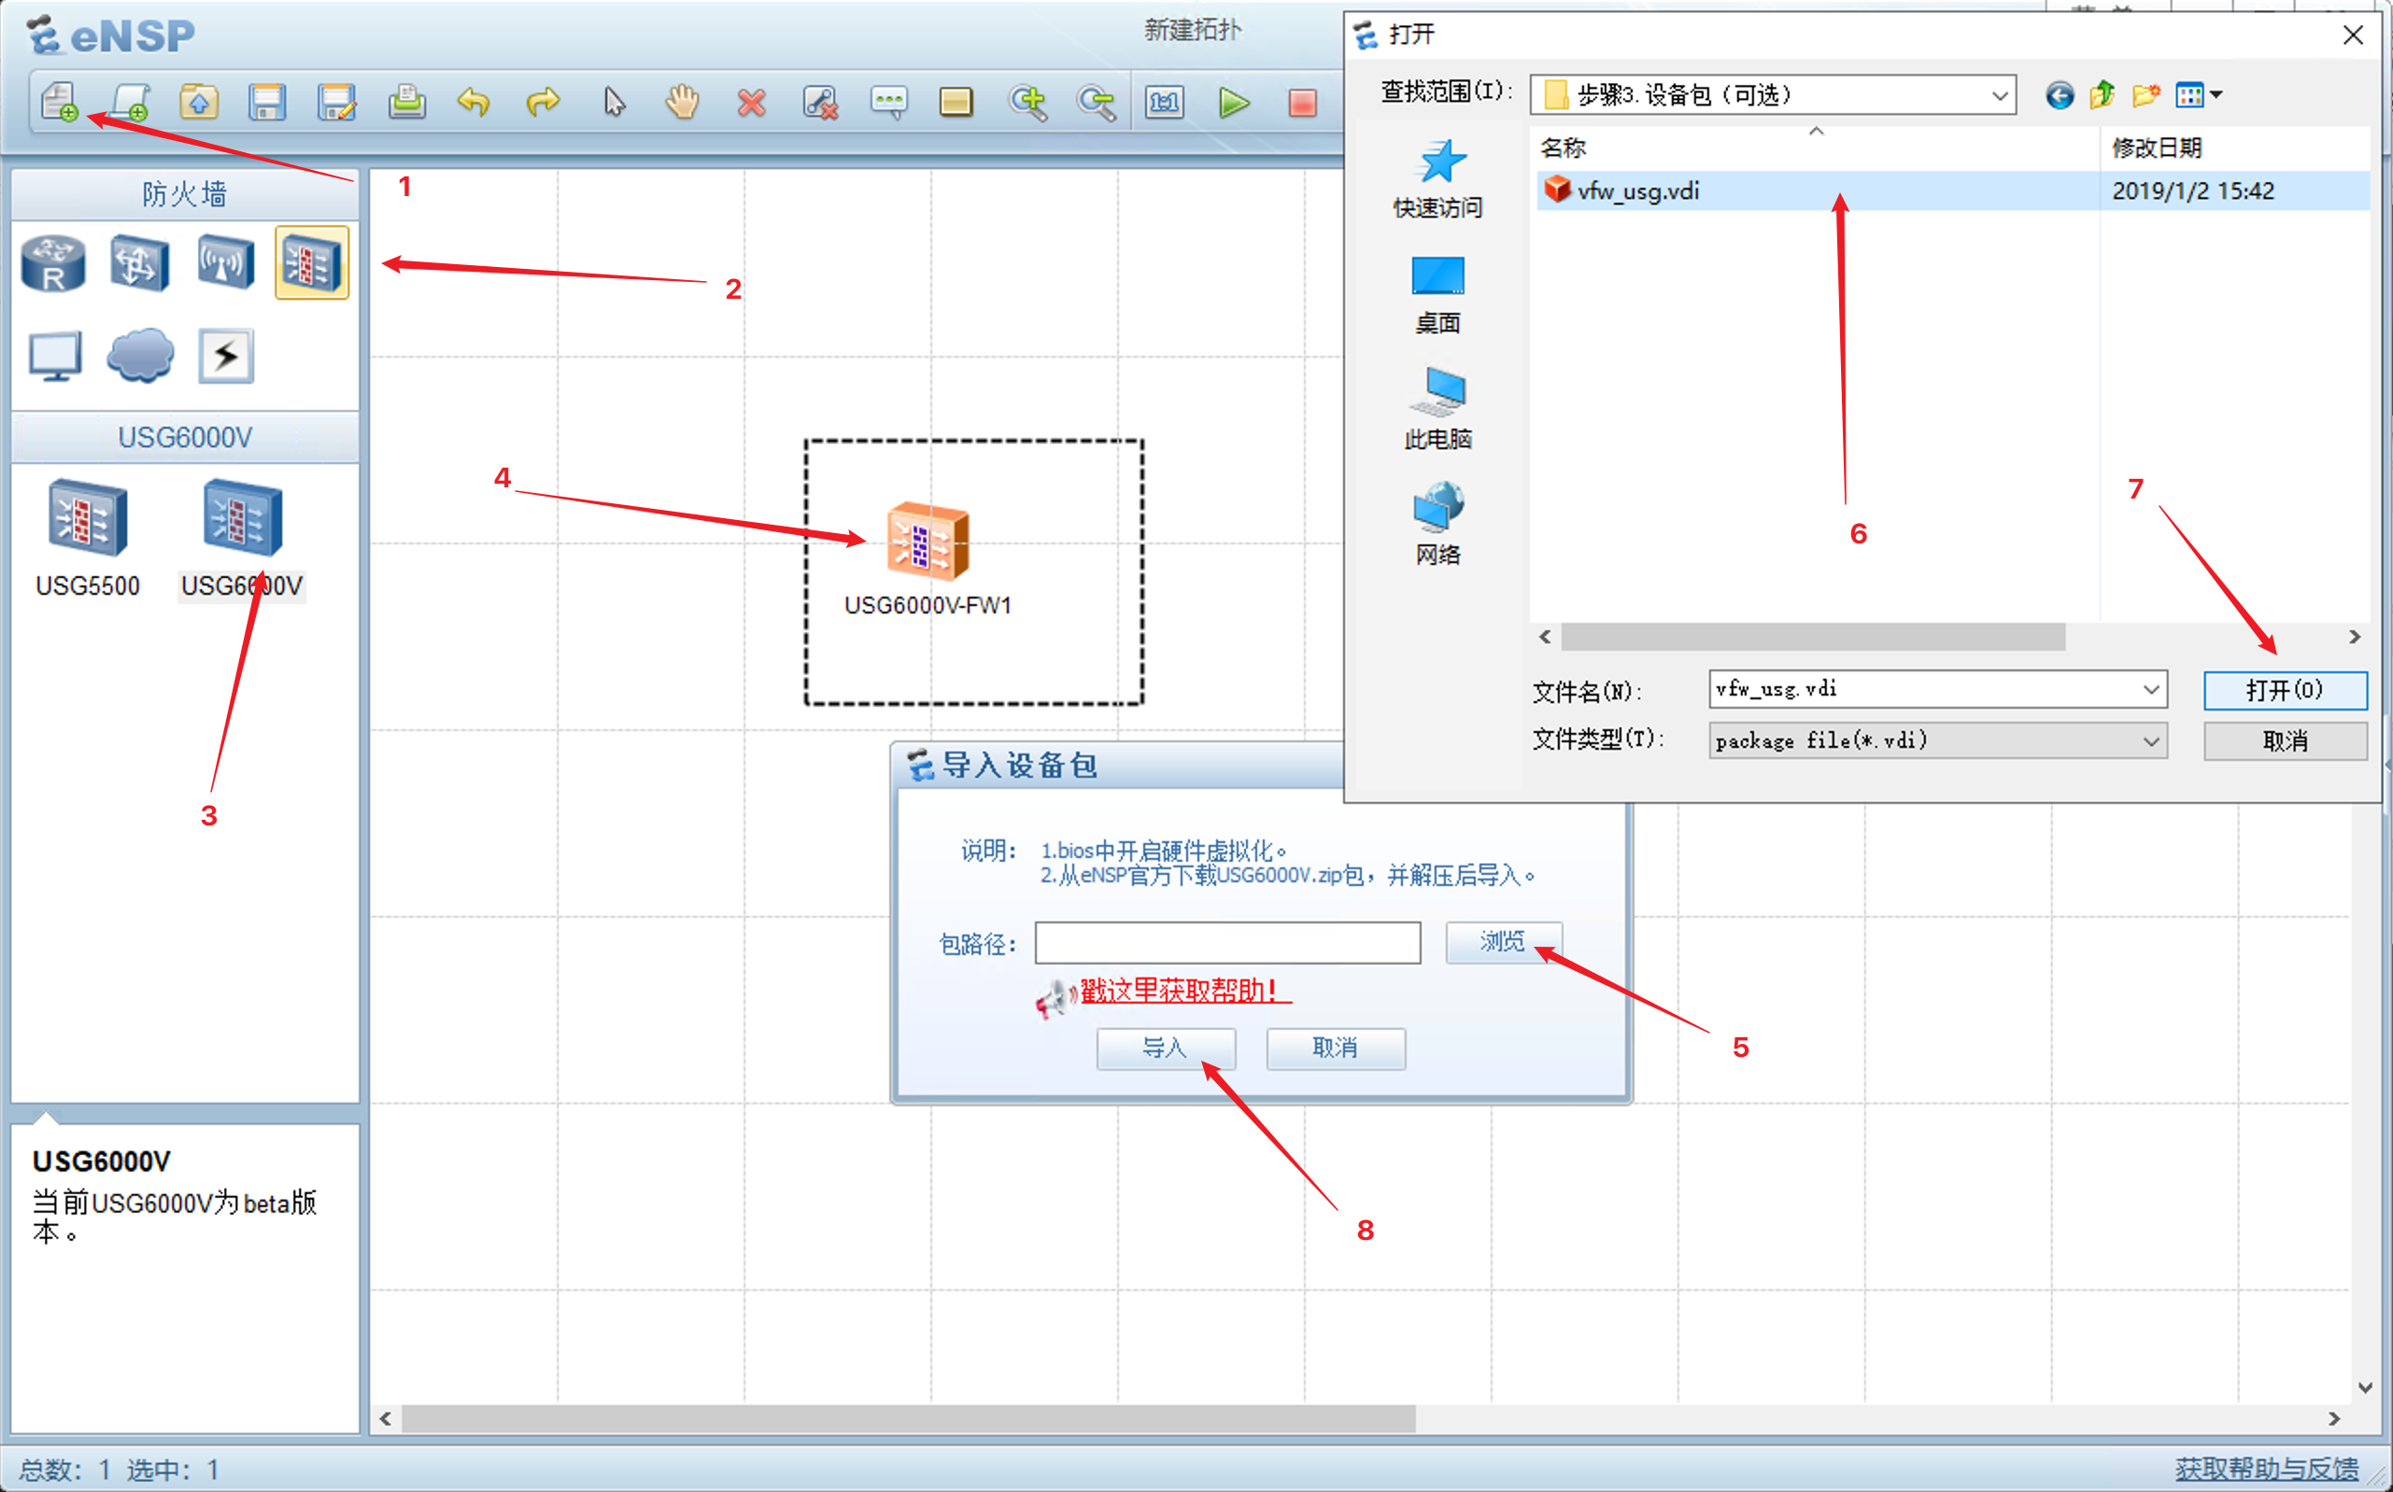The height and width of the screenshot is (1492, 2393).
Task: Go to Quick Access (快速访问)
Action: click(1437, 178)
